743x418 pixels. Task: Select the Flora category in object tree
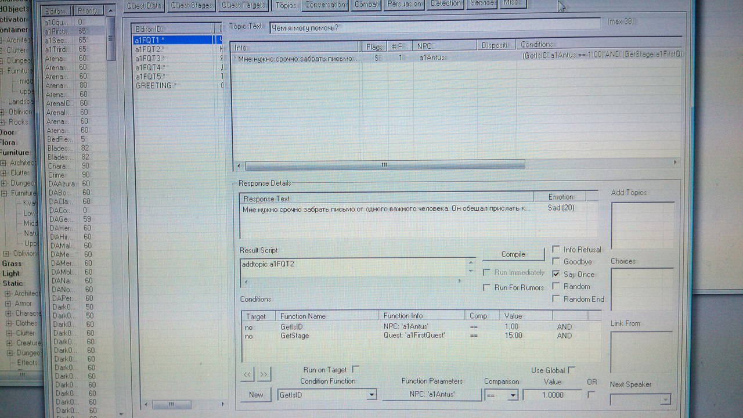[x=8, y=142]
